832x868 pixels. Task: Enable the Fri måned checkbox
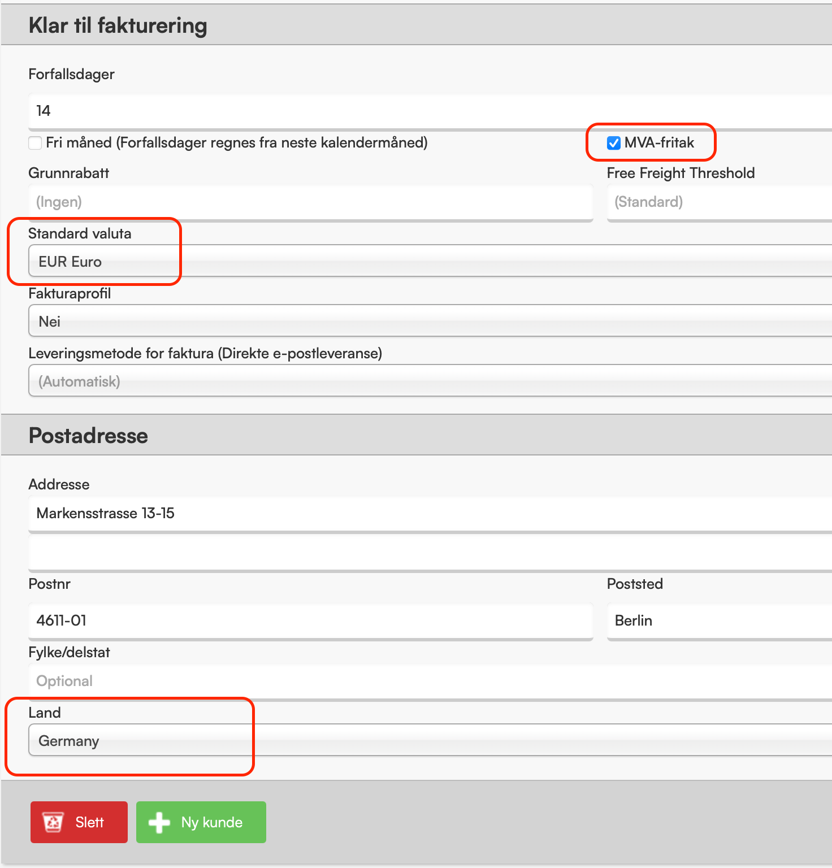35,143
